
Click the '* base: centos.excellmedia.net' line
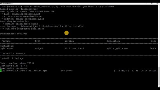(21, 14)
